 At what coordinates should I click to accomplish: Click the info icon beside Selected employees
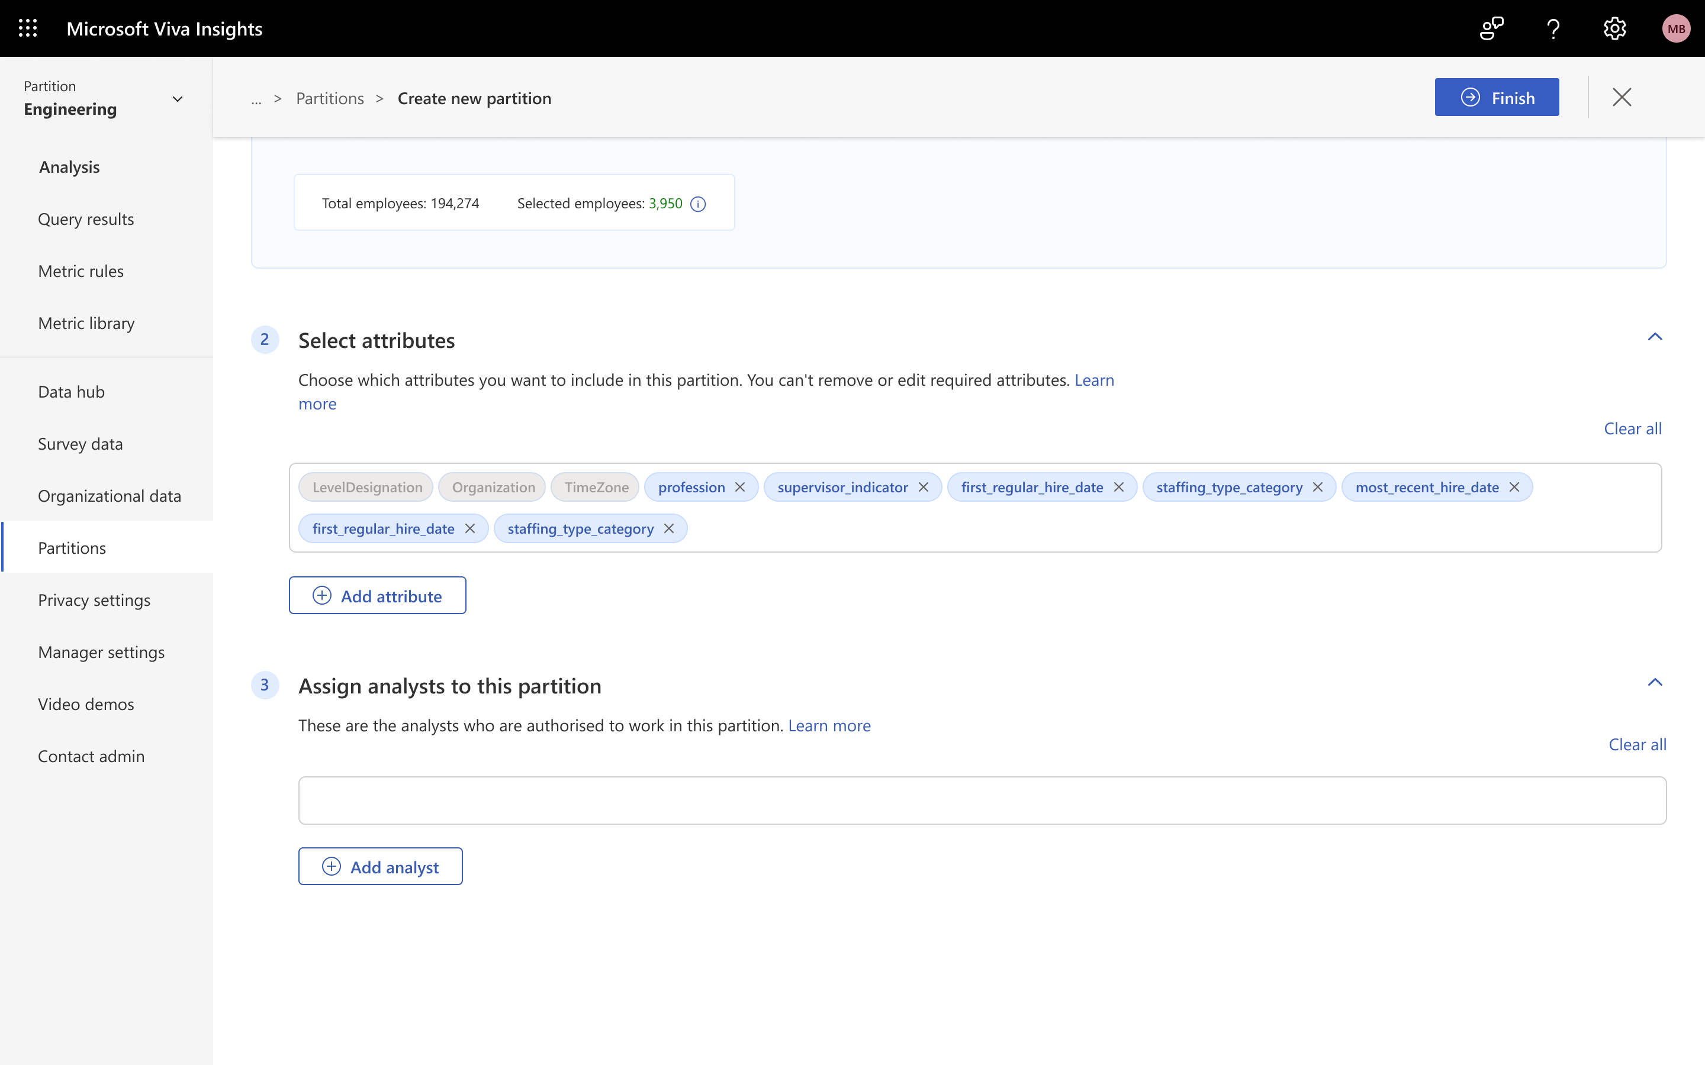pos(698,204)
